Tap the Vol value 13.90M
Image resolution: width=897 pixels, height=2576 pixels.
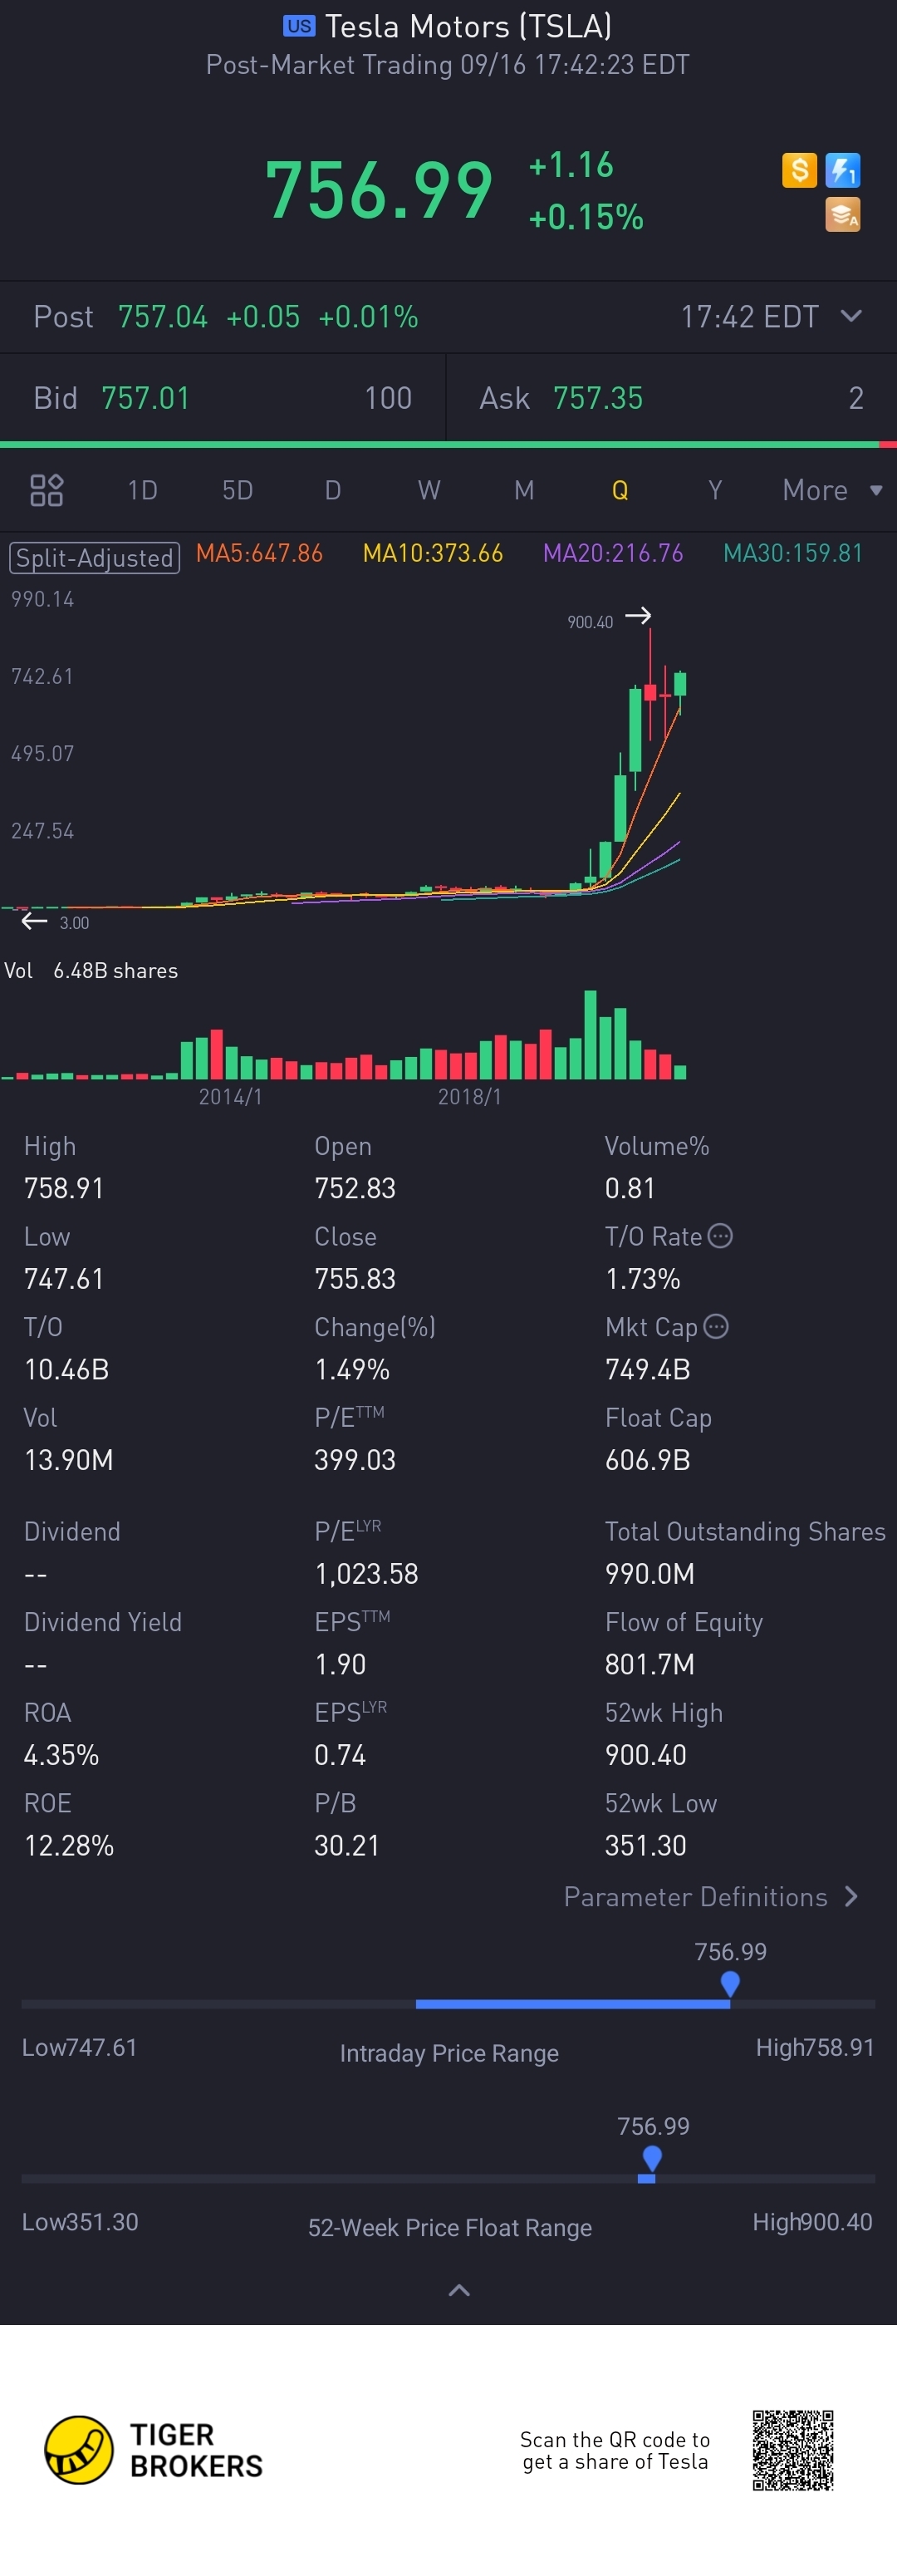pyautogui.click(x=69, y=1460)
